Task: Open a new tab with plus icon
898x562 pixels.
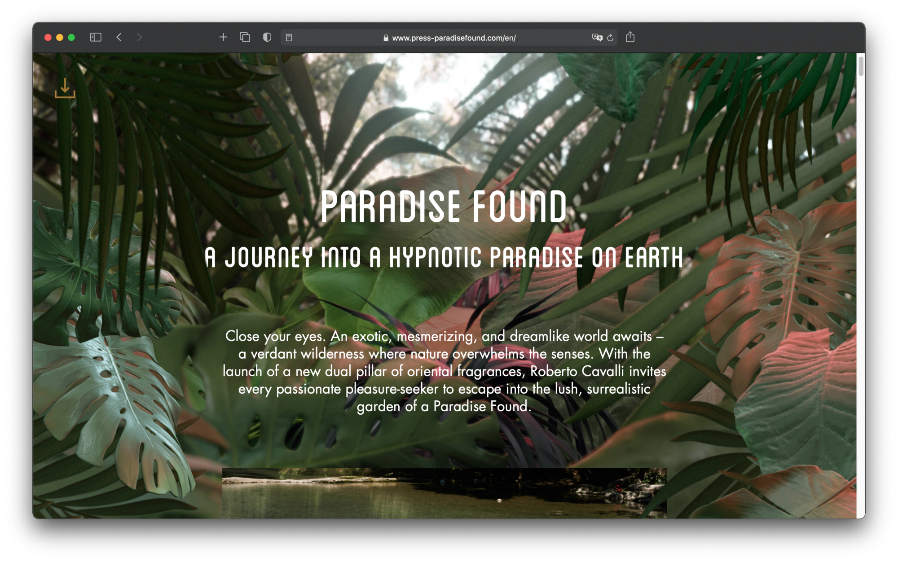Action: [223, 37]
